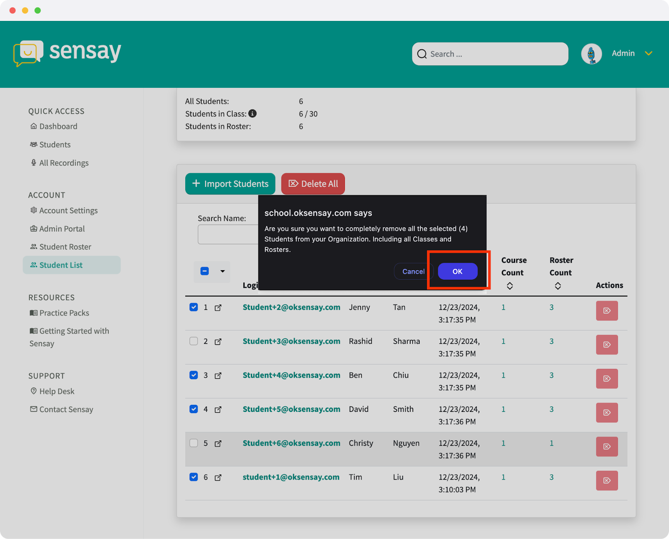Uncheck row 4 David Smith checkbox
The image size is (669, 539).
click(194, 409)
